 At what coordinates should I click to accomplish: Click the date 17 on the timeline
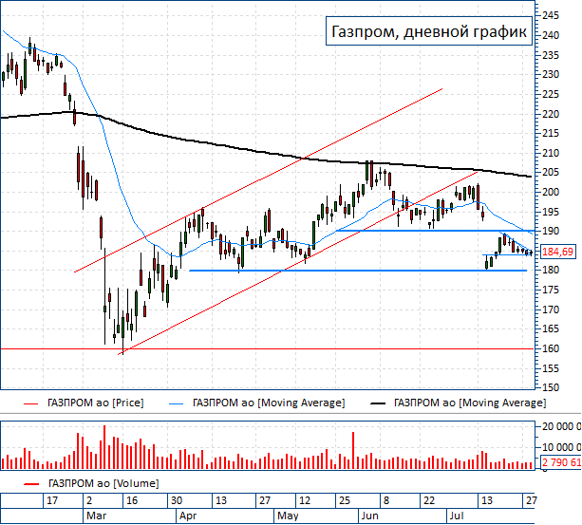click(x=52, y=500)
